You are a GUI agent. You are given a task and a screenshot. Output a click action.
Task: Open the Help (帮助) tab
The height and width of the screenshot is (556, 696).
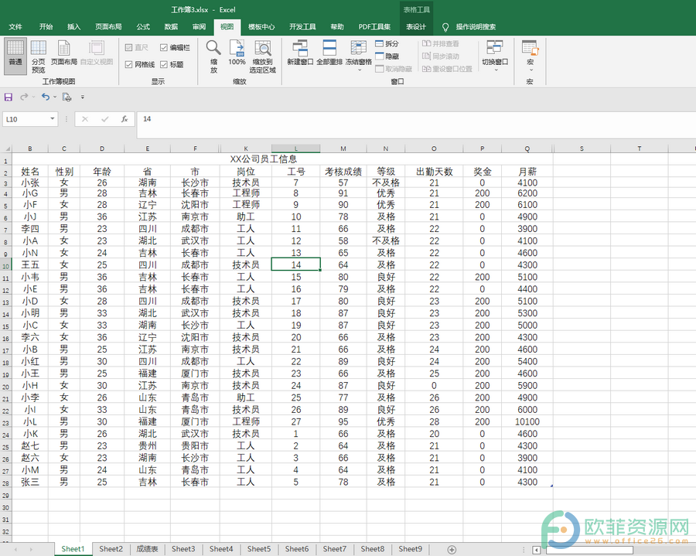pyautogui.click(x=337, y=26)
